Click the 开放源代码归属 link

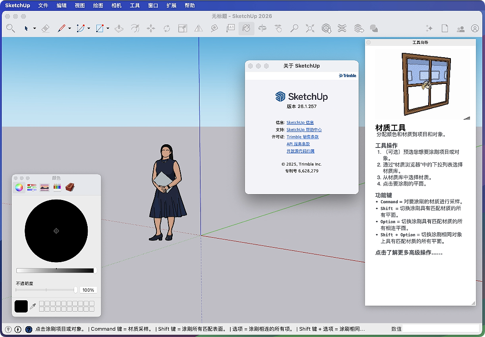300,151
